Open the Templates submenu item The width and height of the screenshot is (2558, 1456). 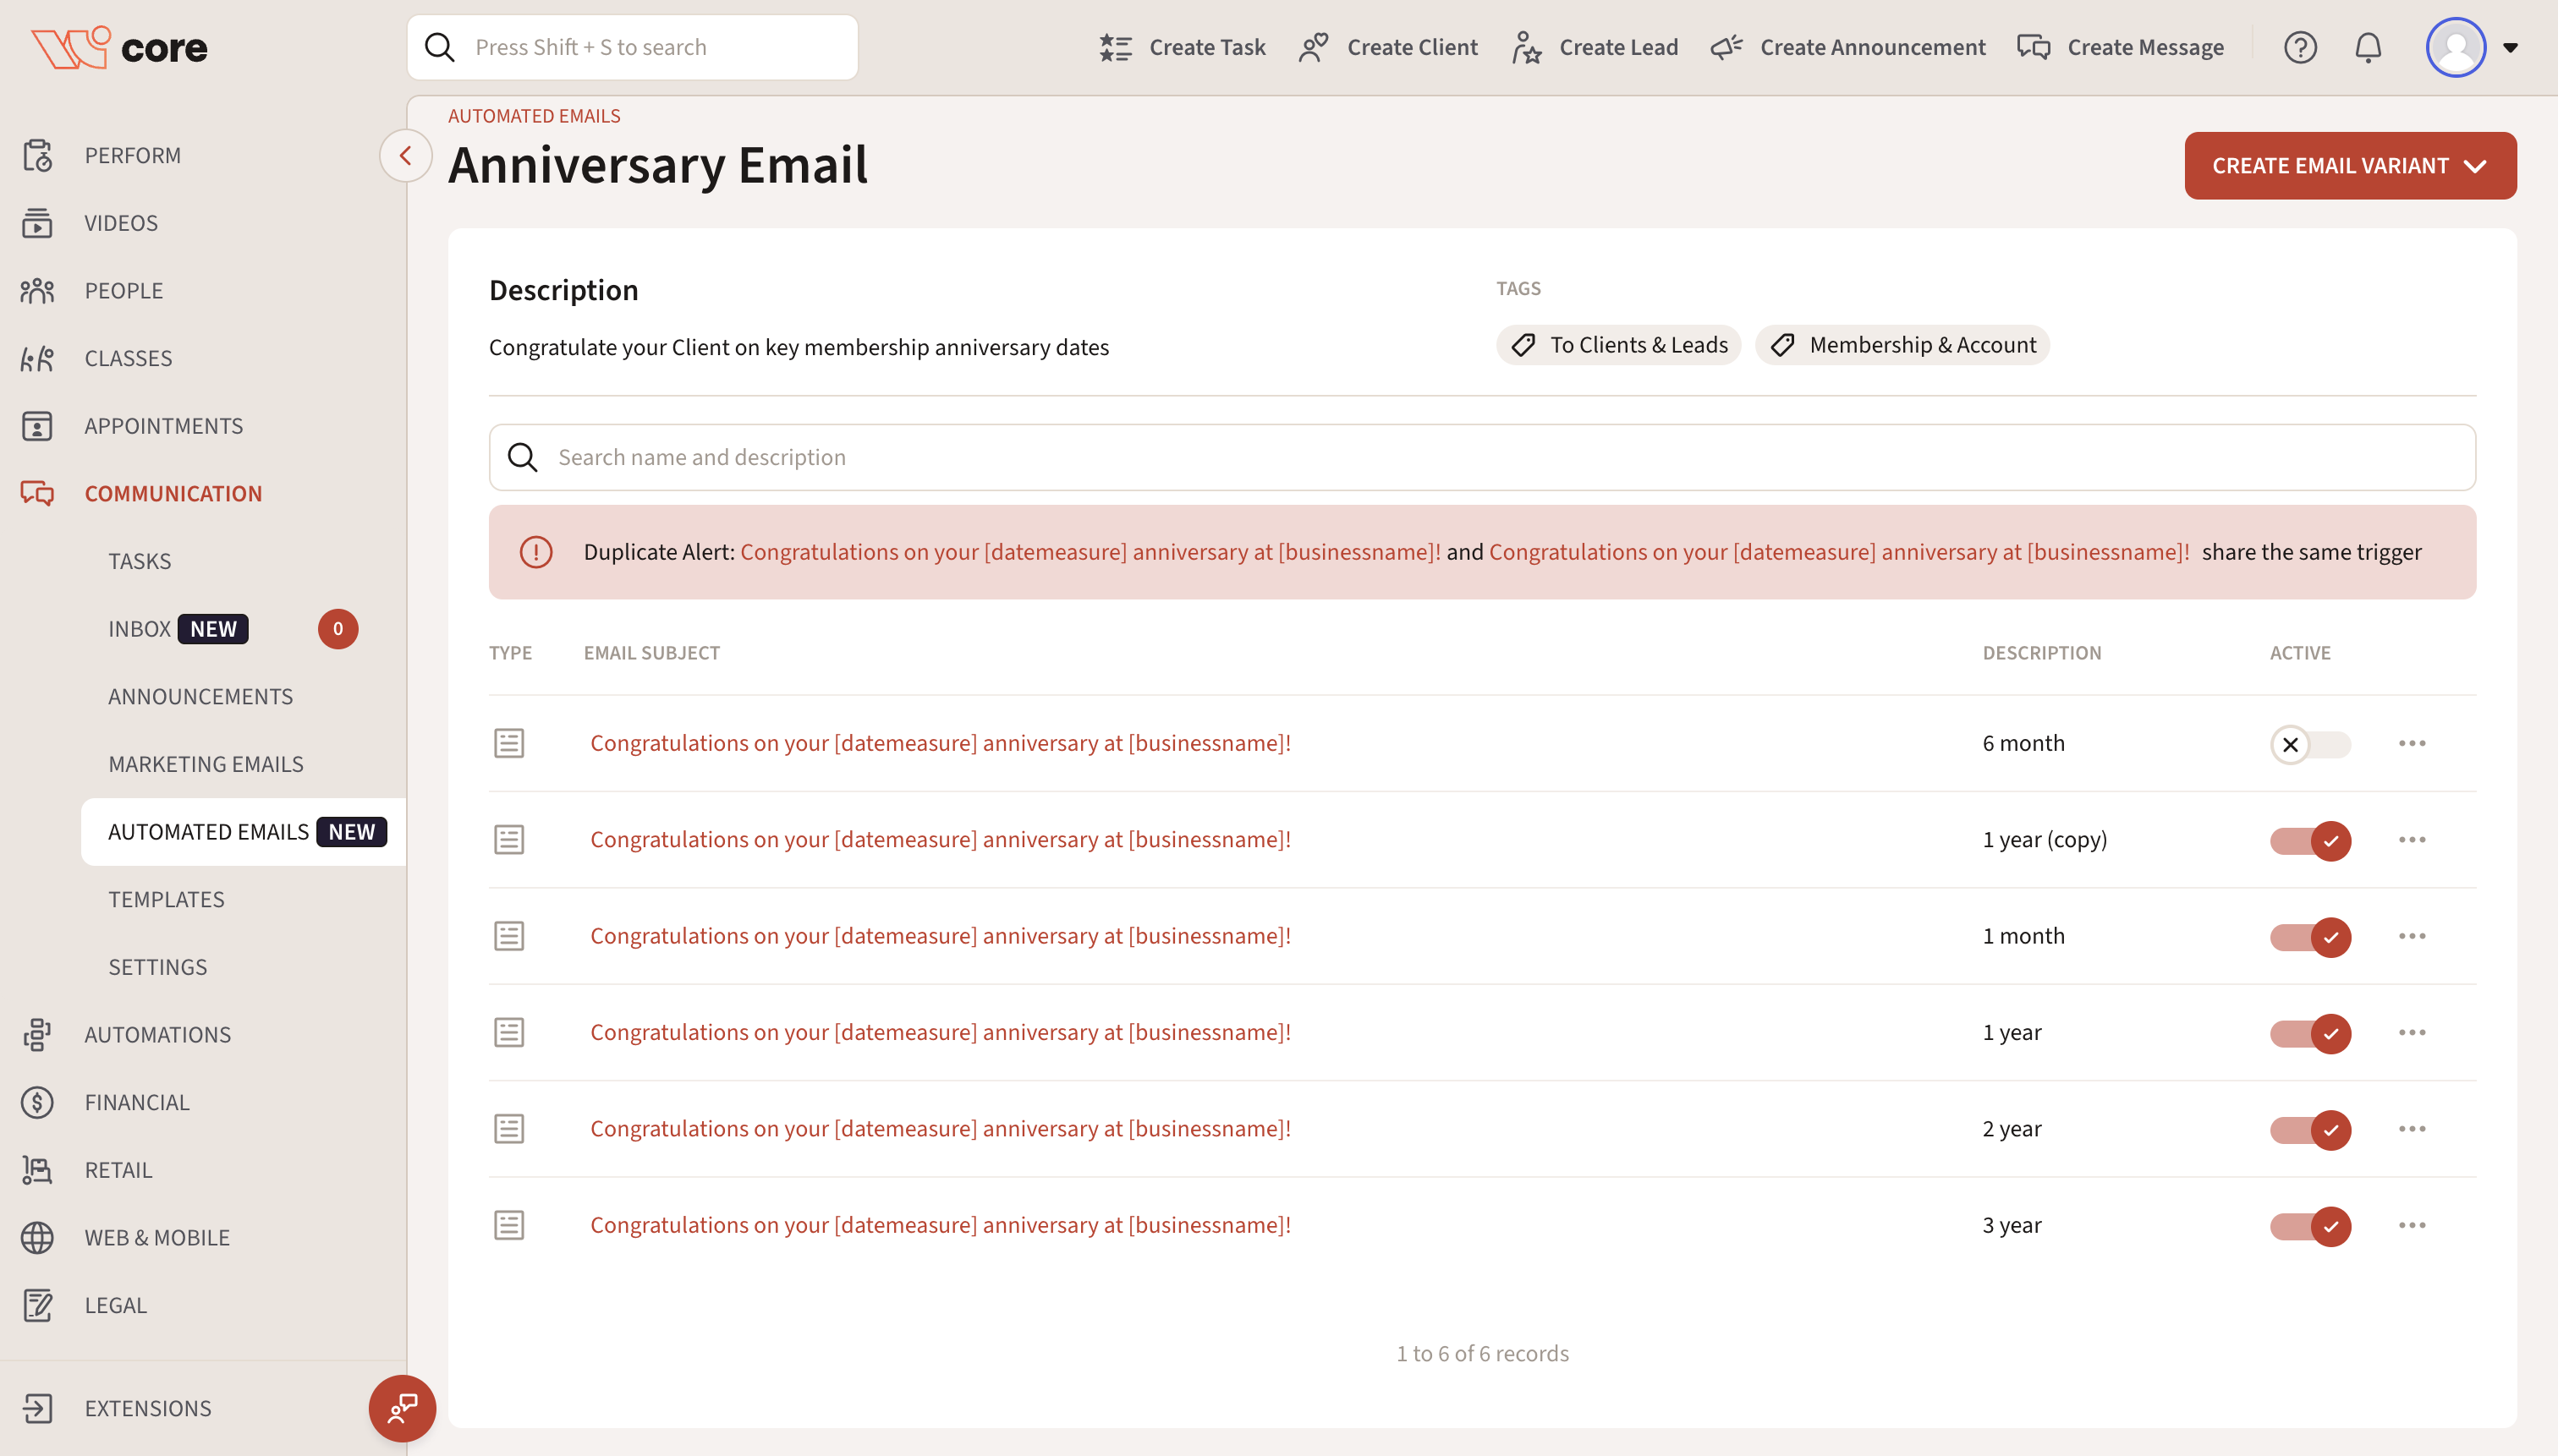[x=166, y=899]
